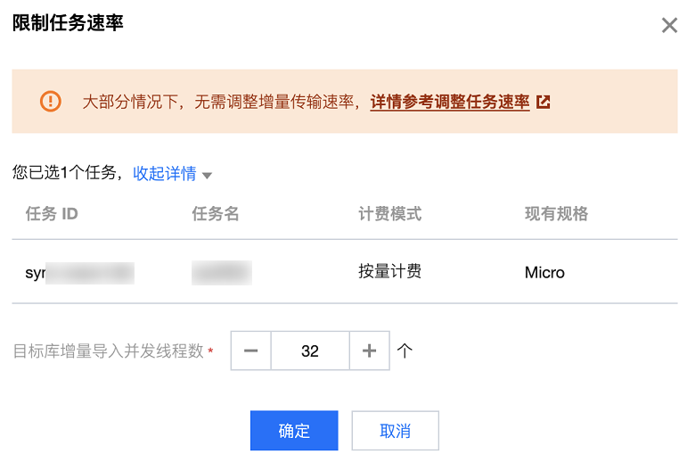Cancel with the 取消 button
The width and height of the screenshot is (695, 462).
(x=395, y=431)
